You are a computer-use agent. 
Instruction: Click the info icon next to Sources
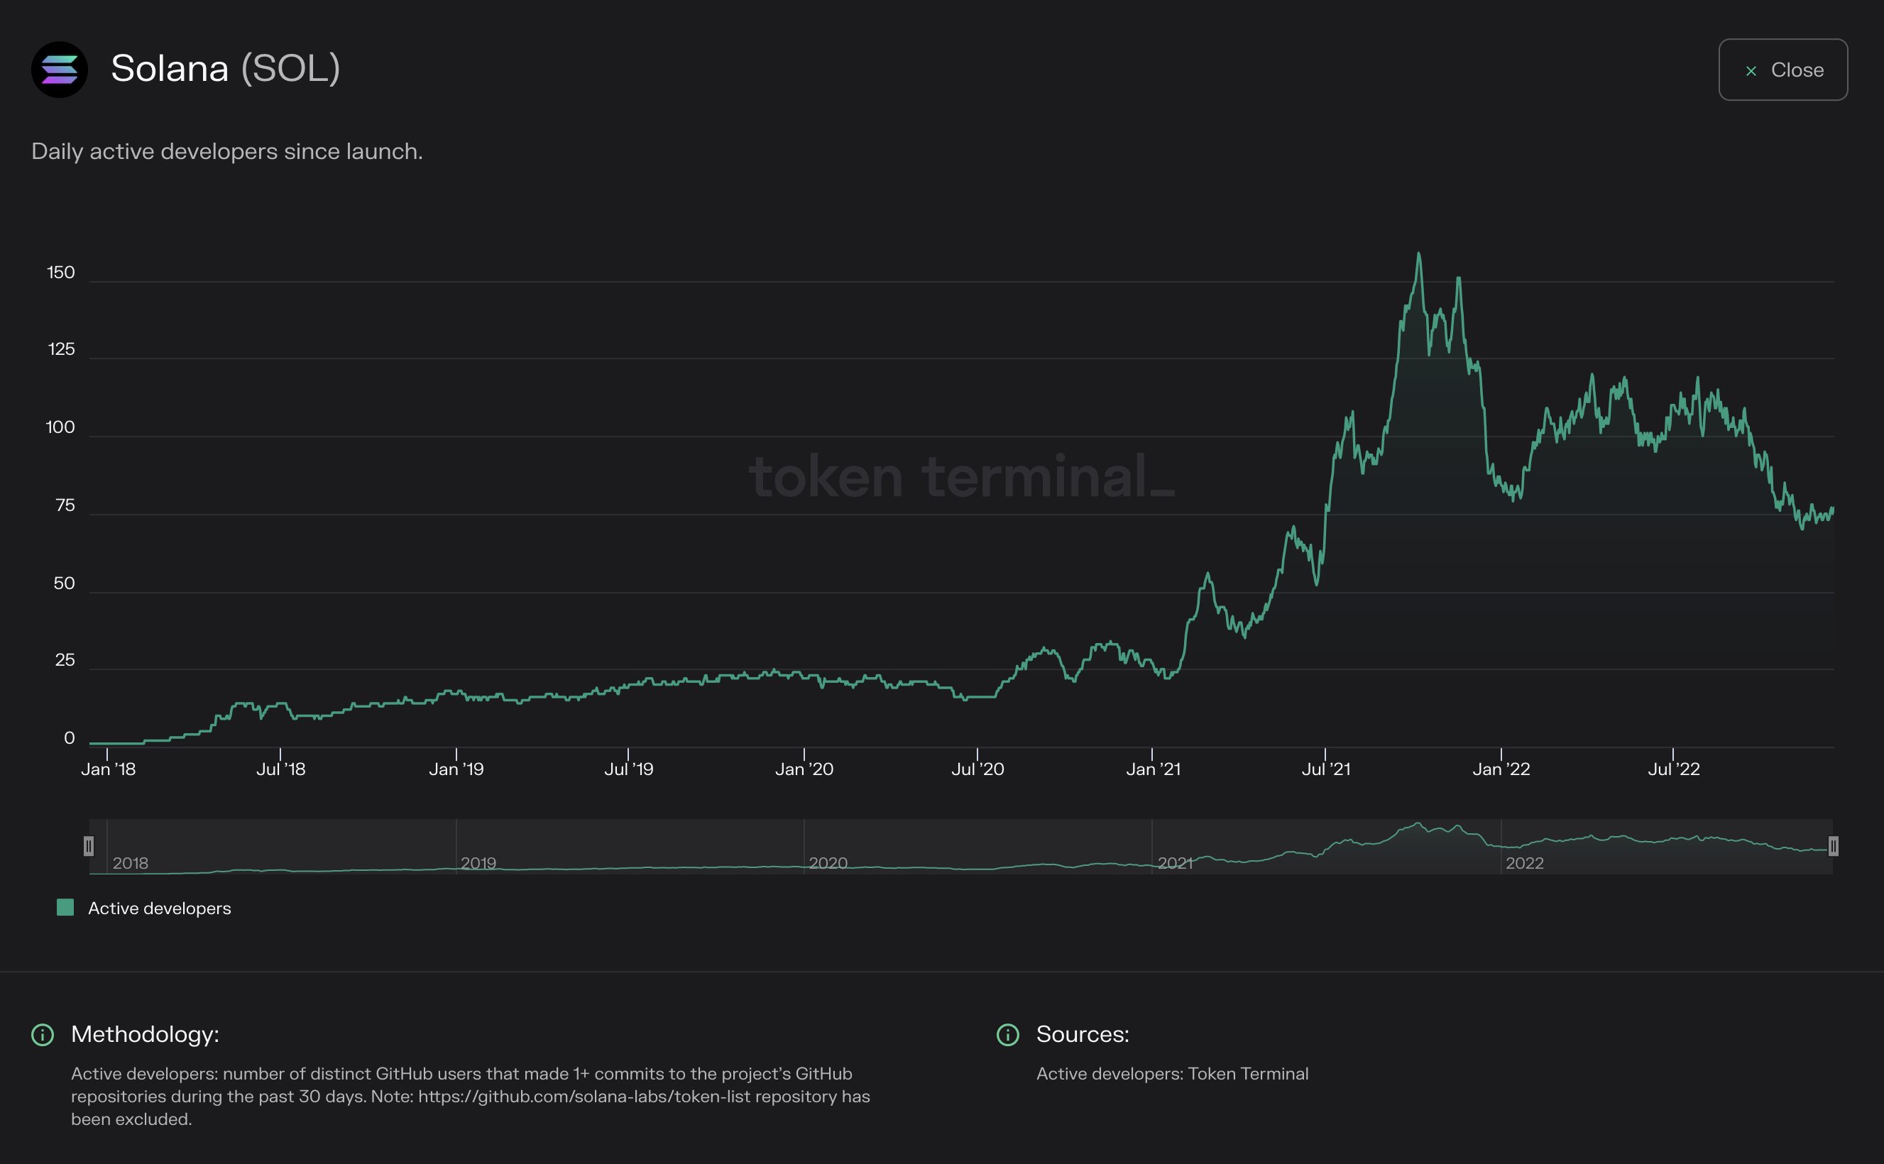tap(1007, 1035)
